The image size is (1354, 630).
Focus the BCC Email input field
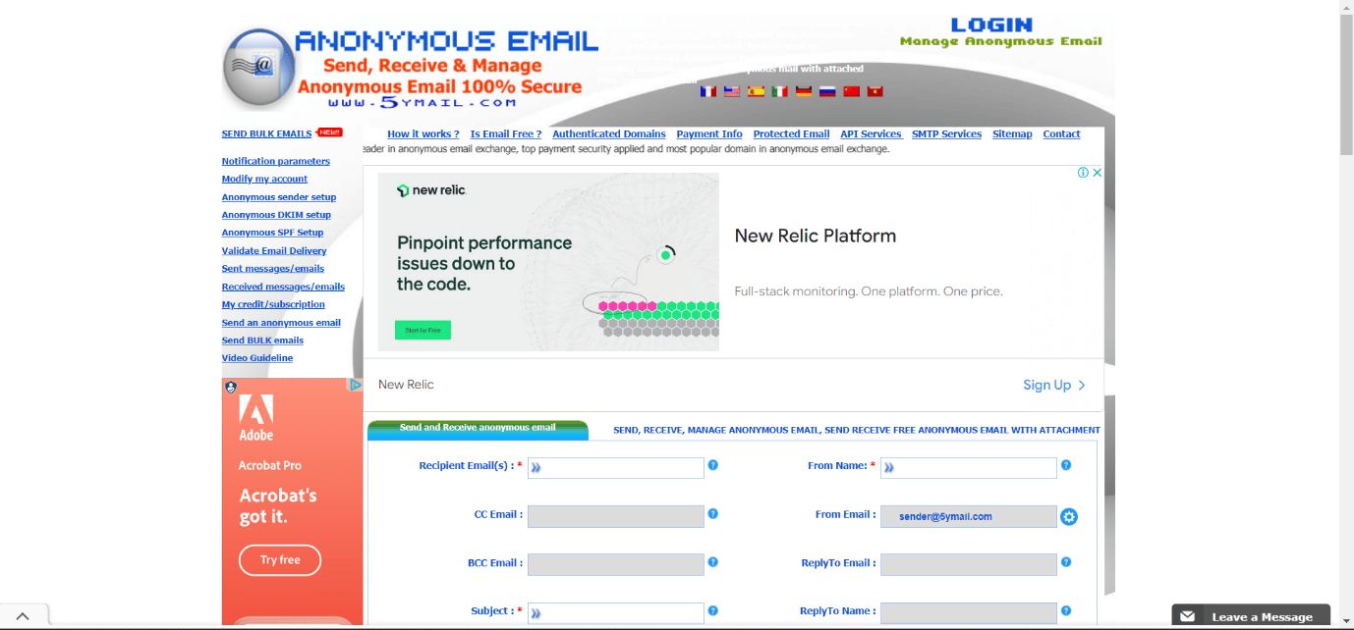[616, 564]
